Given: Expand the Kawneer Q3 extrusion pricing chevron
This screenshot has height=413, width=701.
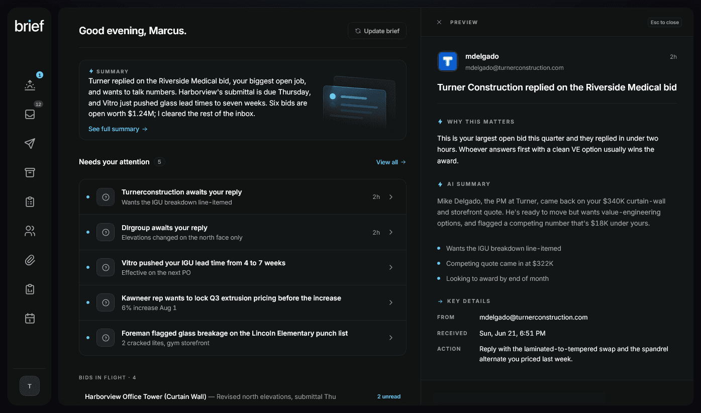Looking at the screenshot, I should pyautogui.click(x=391, y=302).
